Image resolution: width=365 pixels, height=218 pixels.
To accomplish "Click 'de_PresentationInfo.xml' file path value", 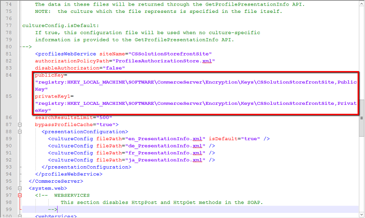I will point(165,146).
